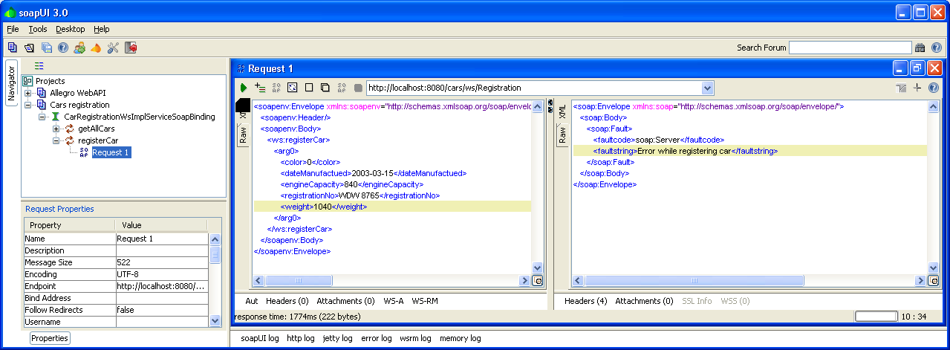Click the help icon beside binoculars
This screenshot has width=950, height=350.
point(935,48)
